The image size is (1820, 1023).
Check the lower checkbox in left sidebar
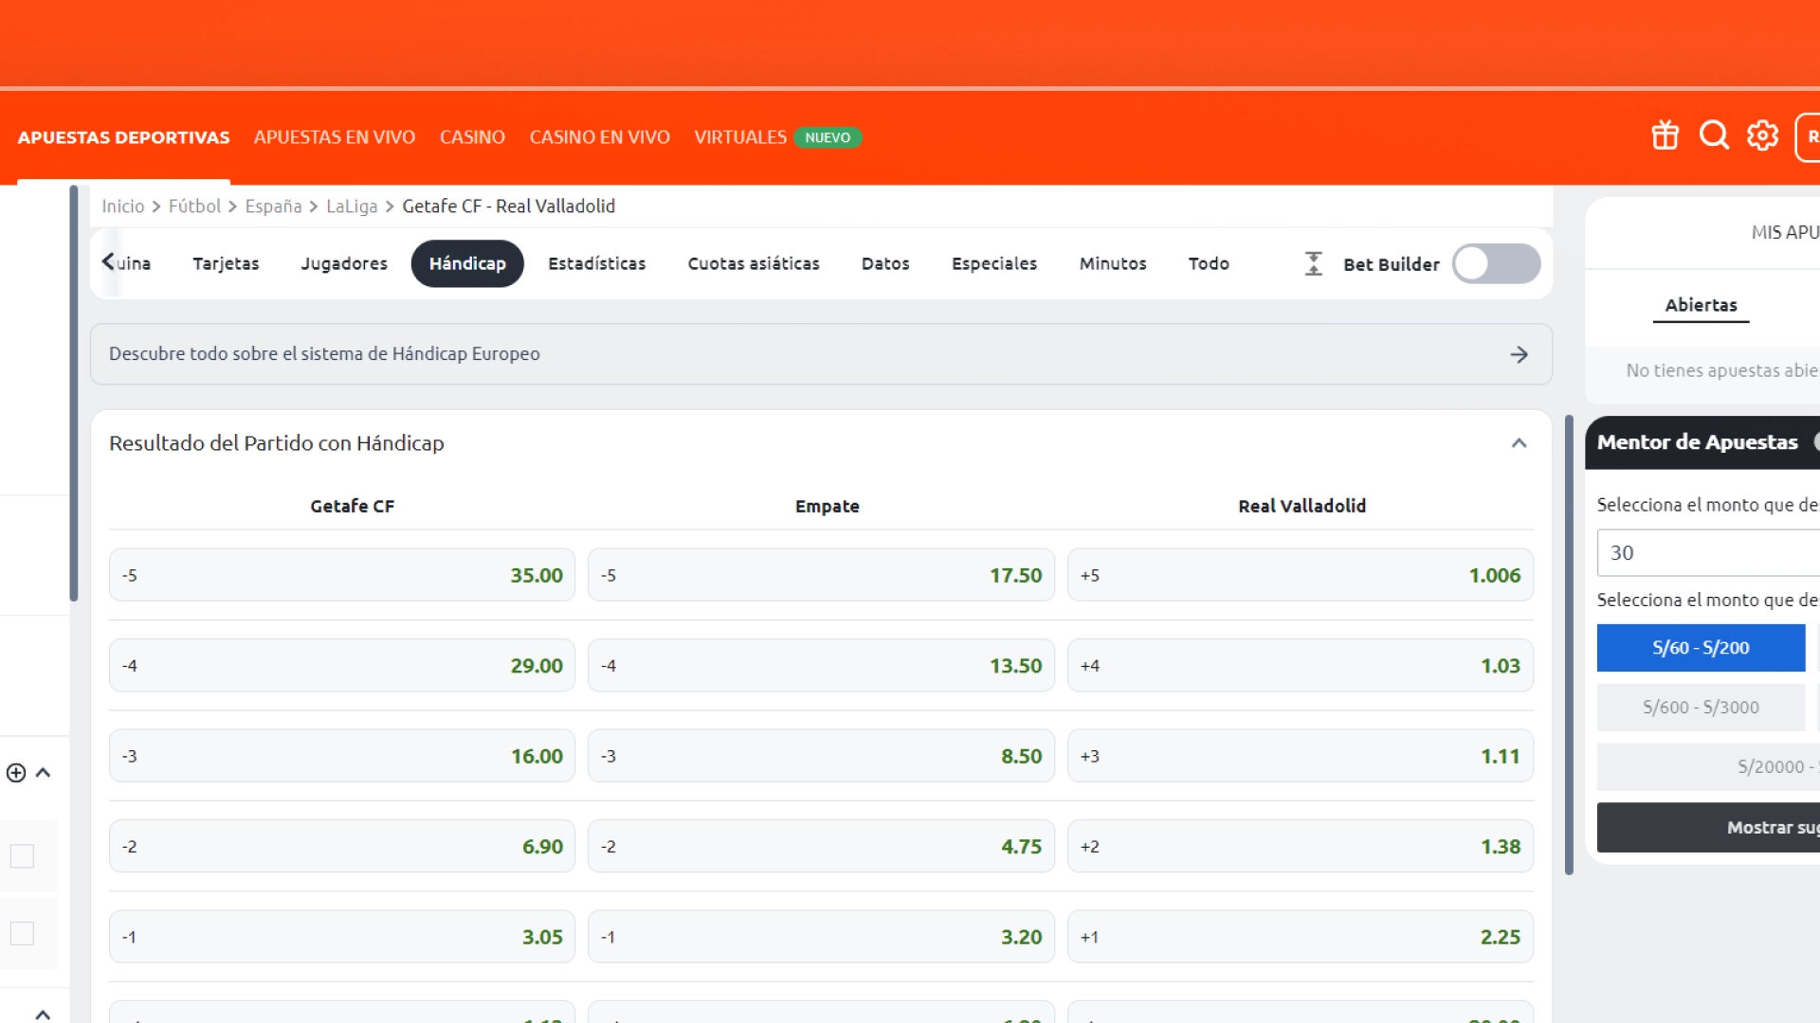[x=22, y=934]
